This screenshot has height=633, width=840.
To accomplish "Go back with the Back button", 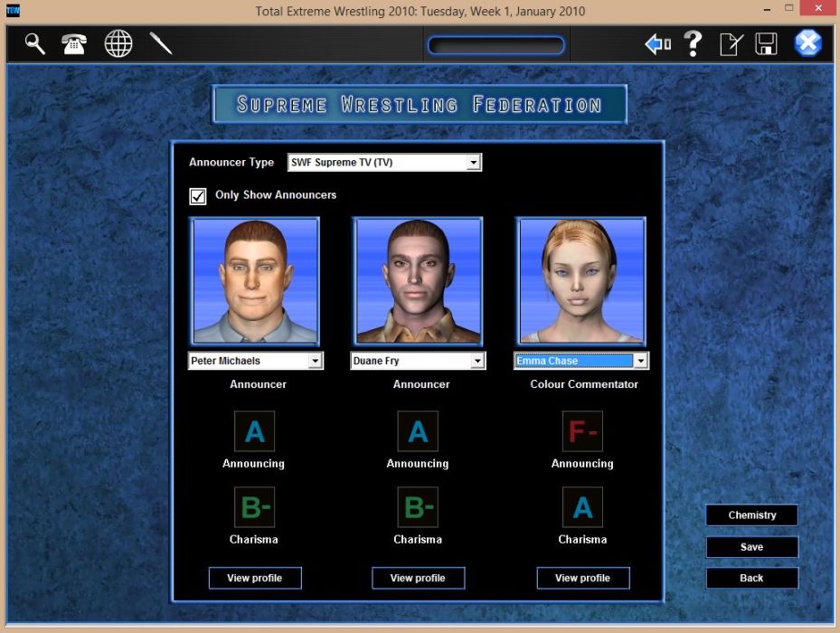I will (752, 578).
